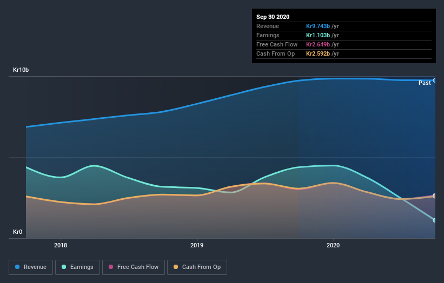This screenshot has height=283, width=444.
Task: Click the Kr2.649b free cash flow value
Action: [x=317, y=44]
